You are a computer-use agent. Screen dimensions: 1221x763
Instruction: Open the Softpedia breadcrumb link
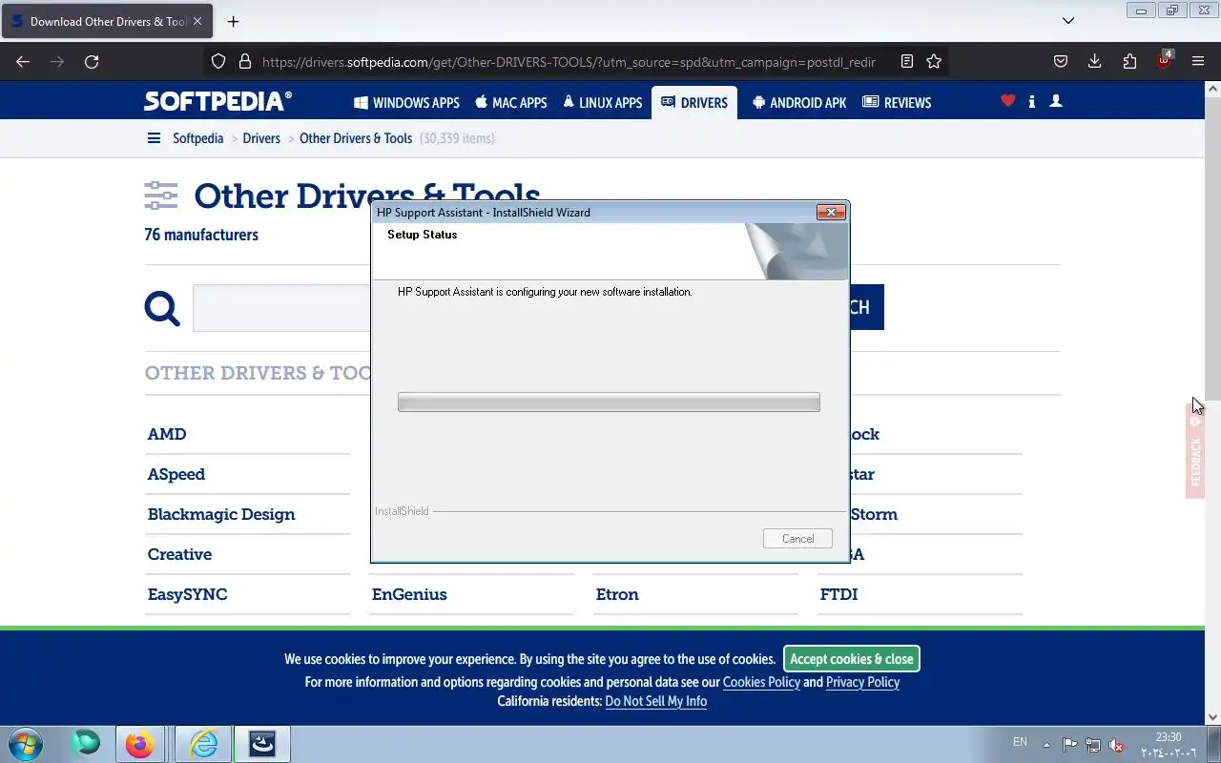pos(197,138)
